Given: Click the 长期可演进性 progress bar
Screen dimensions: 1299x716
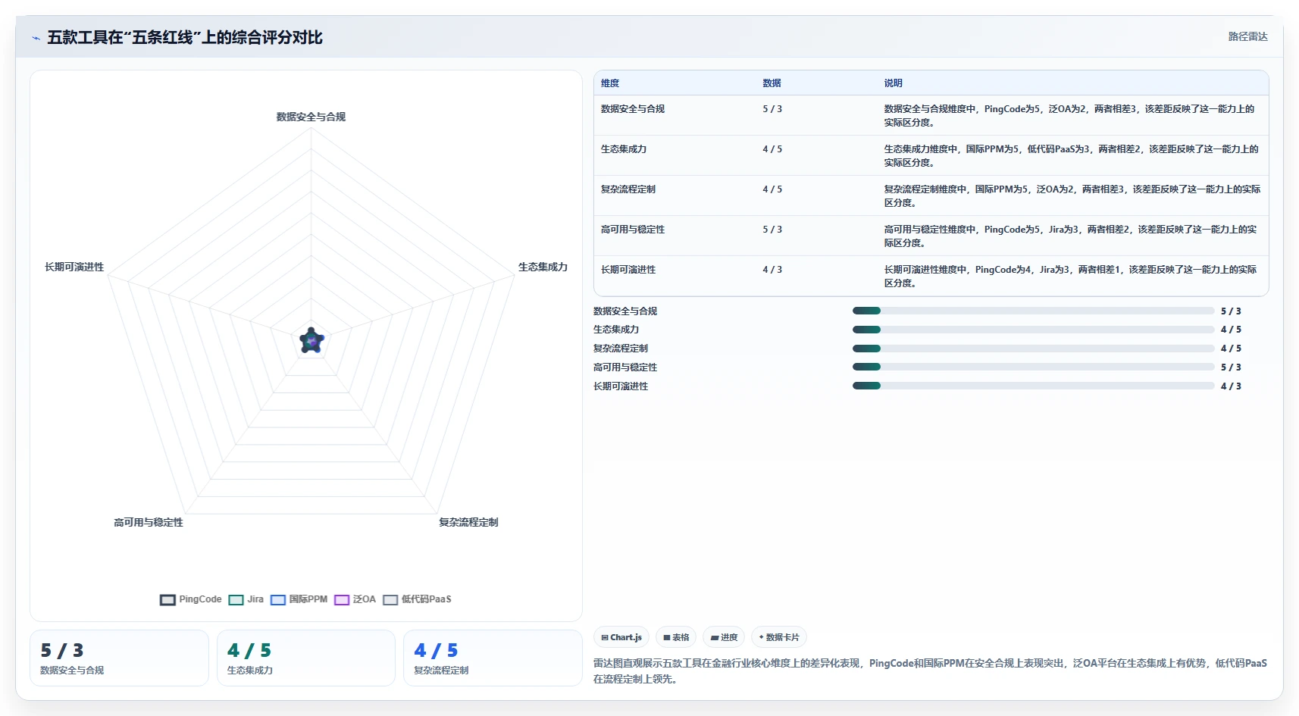Looking at the screenshot, I should click(x=1033, y=386).
